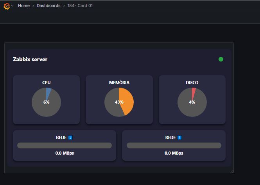Screen dimensions: 260x185
Task: Click the 6% CPU value
Action: click(46, 102)
